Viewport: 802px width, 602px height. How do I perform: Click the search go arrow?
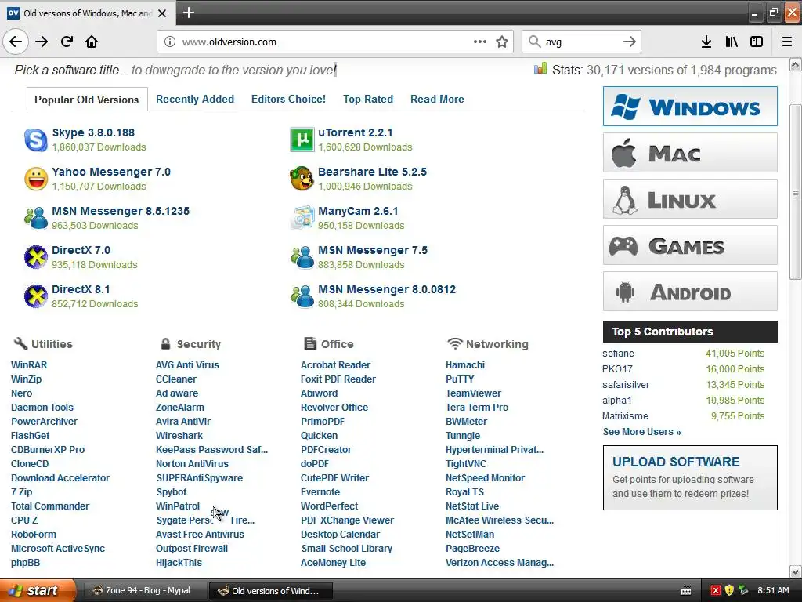(x=630, y=42)
